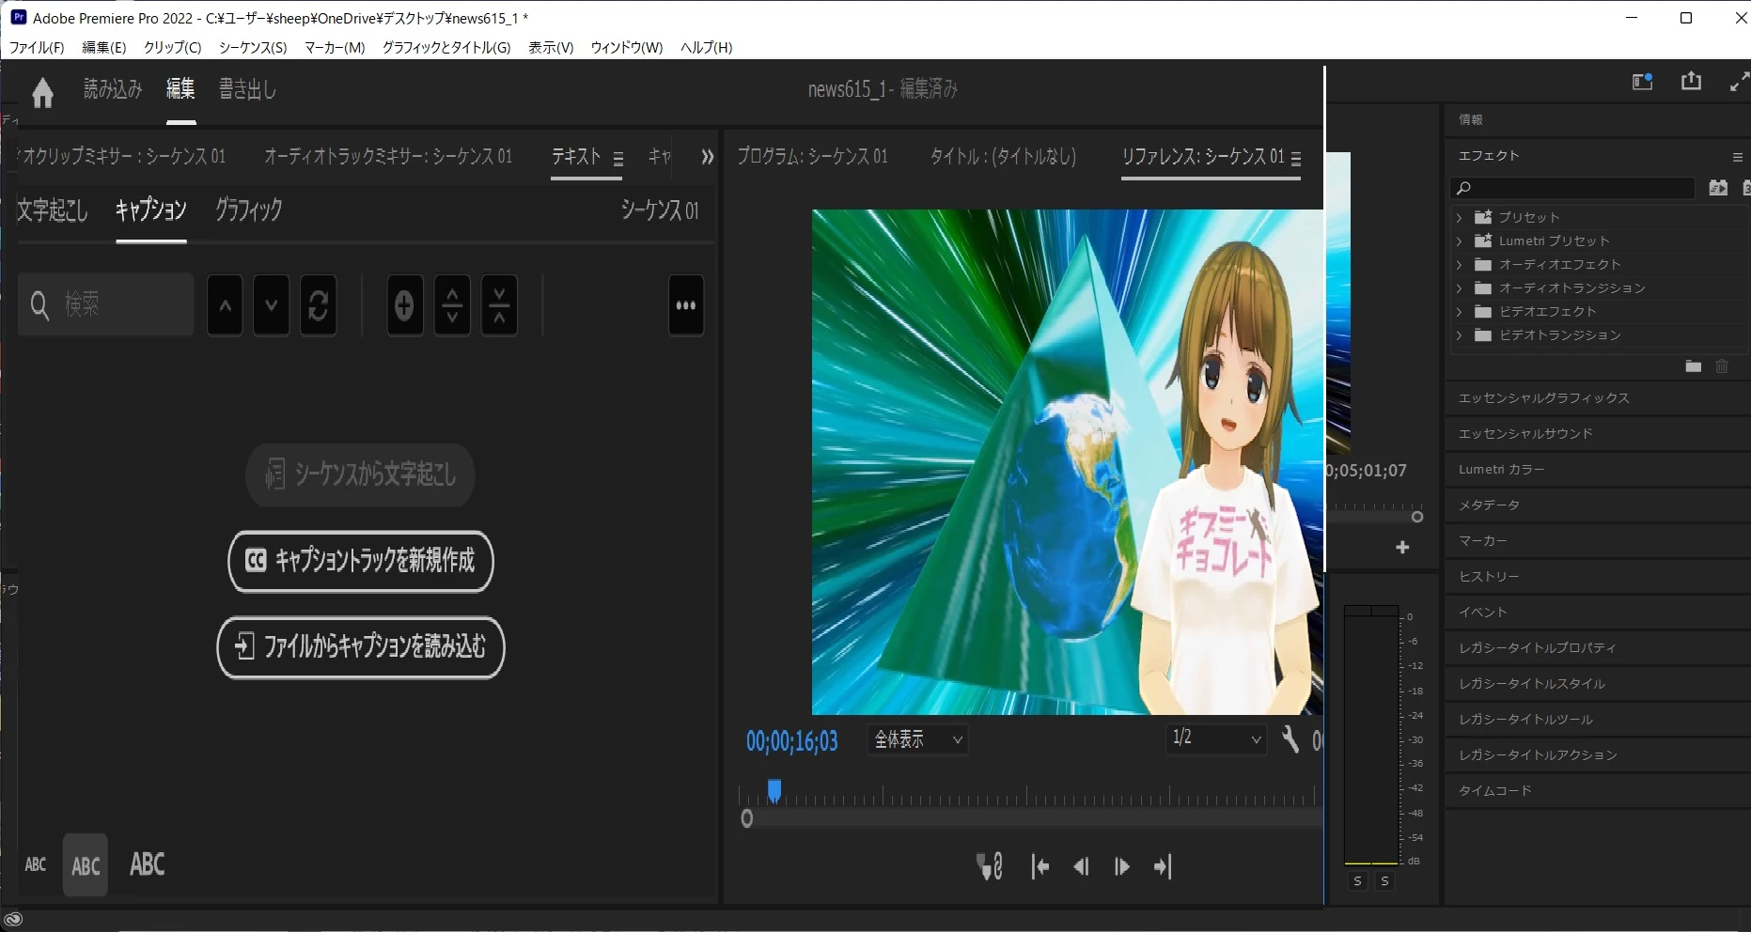The height and width of the screenshot is (932, 1751).
Task: Open the シーケンス(S) menu
Action: click(253, 47)
